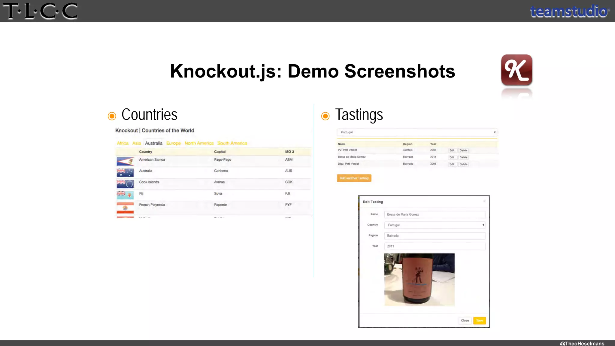Click the Region header in Tastings table
Screen dimensions: 615x346
point(407,144)
